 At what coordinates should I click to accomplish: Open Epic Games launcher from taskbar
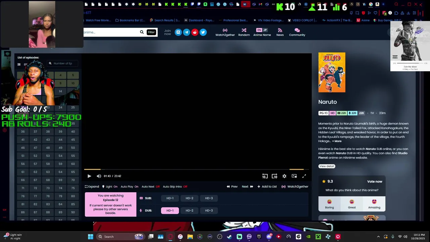tap(259, 237)
